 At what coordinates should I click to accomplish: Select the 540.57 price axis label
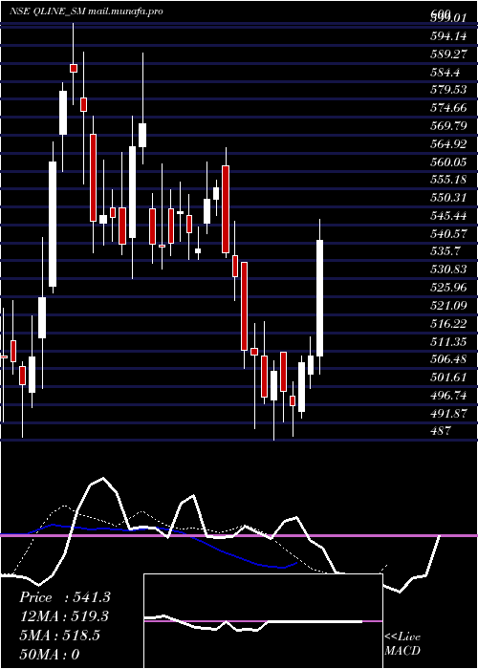(448, 233)
